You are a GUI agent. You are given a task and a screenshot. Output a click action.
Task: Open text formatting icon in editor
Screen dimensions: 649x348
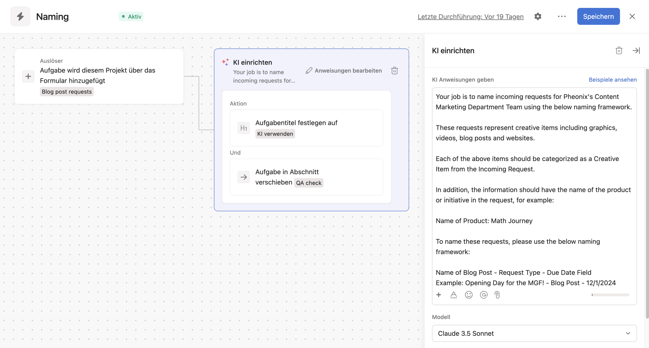[x=454, y=295]
